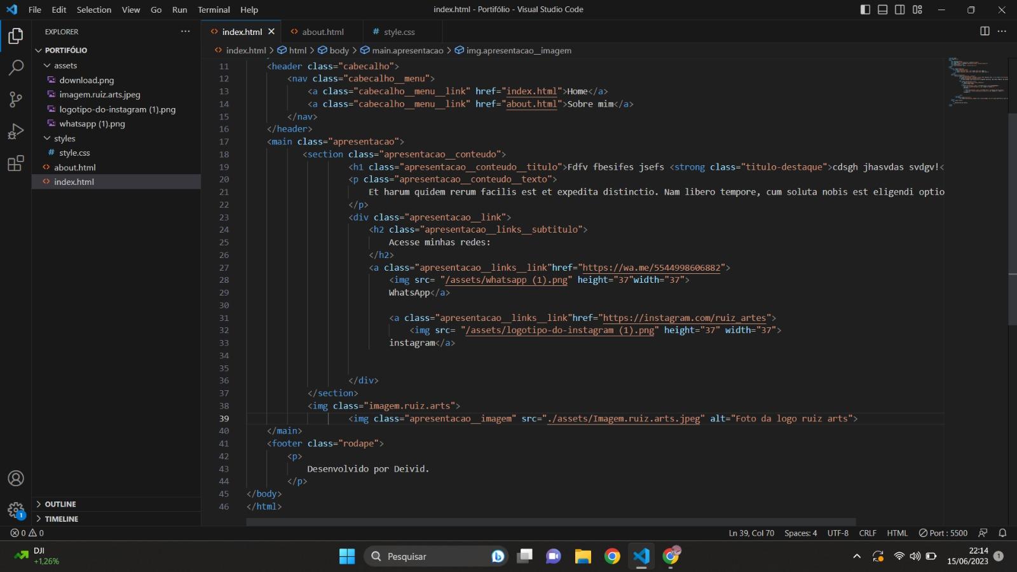Open the Help menu
This screenshot has height=572, width=1017.
click(x=249, y=10)
